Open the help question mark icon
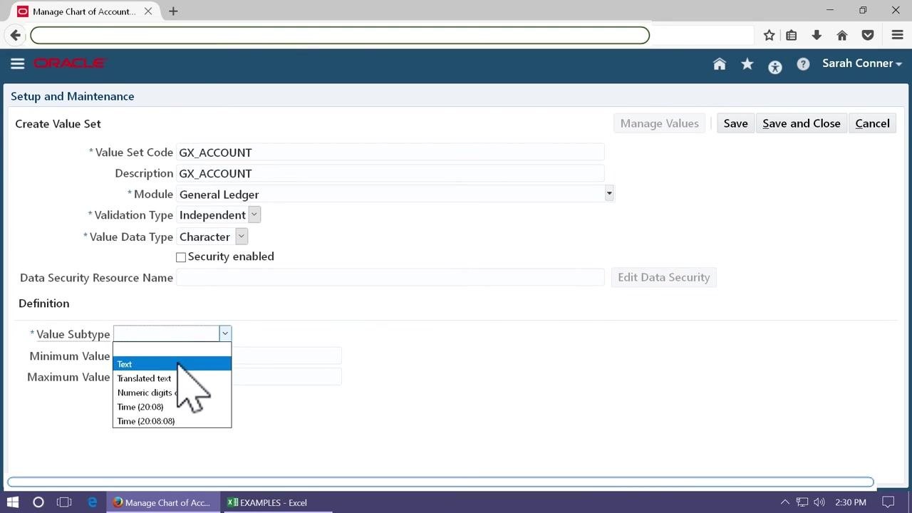 tap(803, 64)
